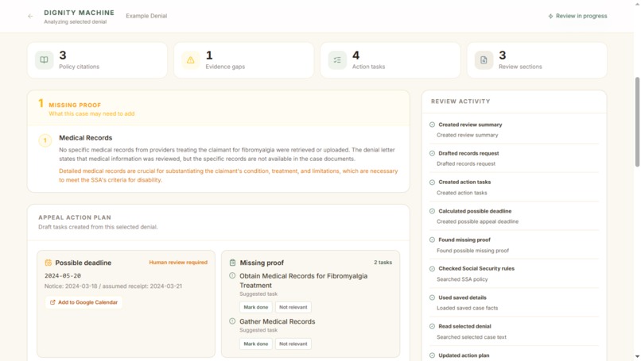
Task: Click the Searched selected case text entry
Action: pyautogui.click(x=472, y=337)
